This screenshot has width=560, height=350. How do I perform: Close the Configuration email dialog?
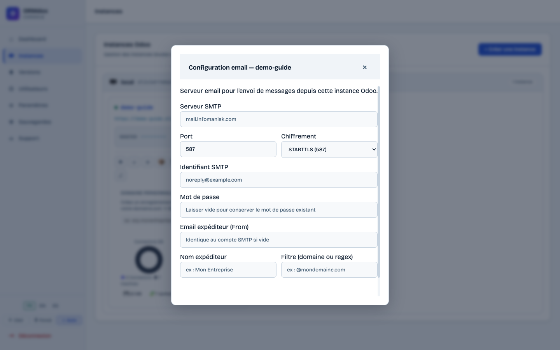point(364,67)
